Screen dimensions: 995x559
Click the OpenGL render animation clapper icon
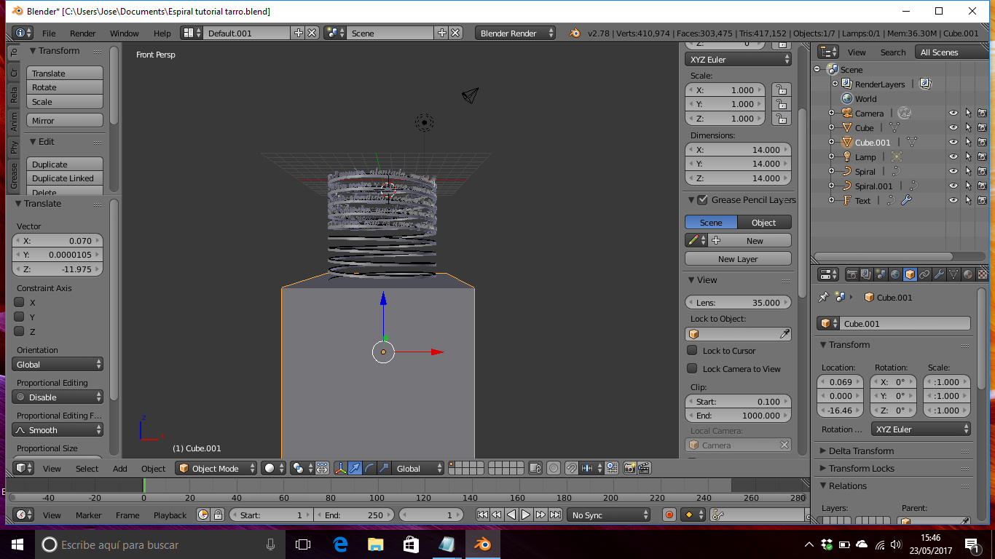(645, 468)
